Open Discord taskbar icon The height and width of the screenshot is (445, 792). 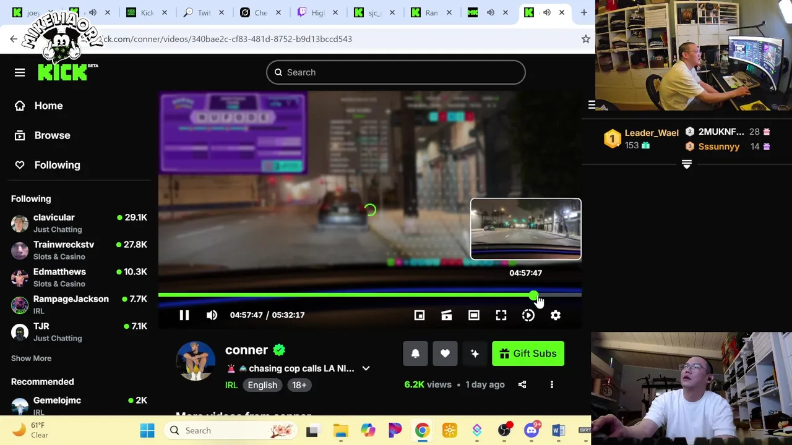532,431
